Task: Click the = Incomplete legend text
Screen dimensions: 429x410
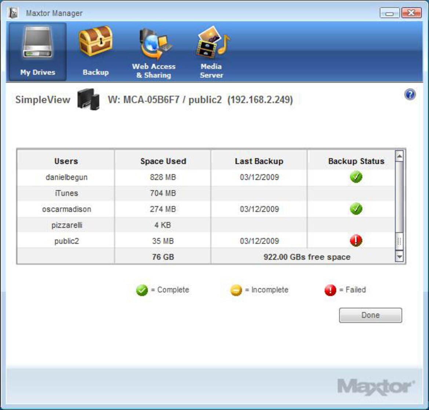Action: click(267, 290)
